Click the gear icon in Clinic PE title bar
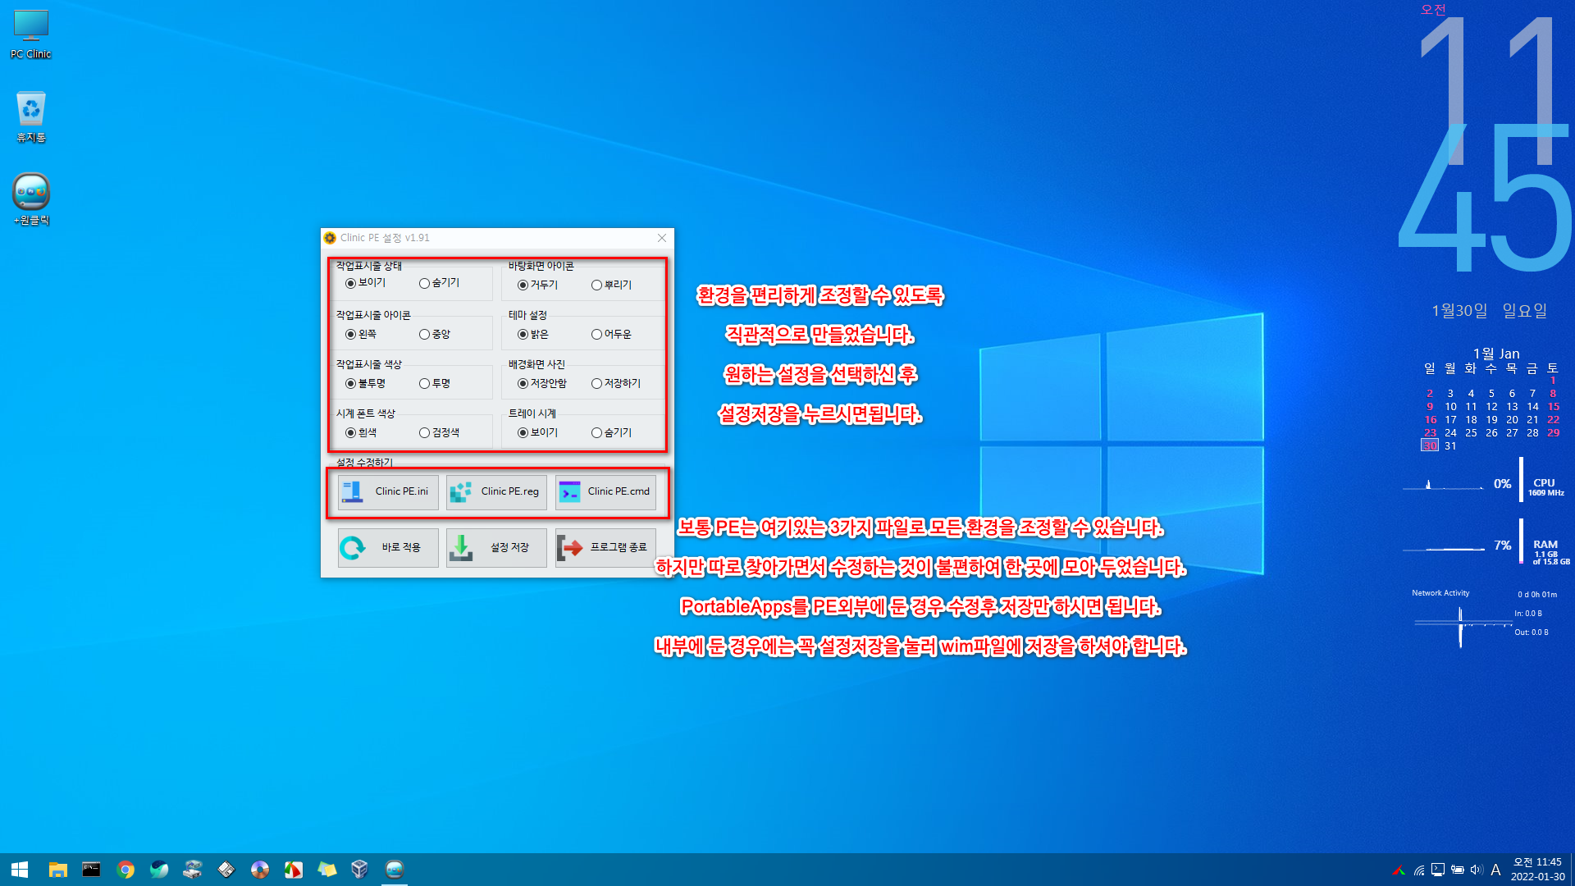1575x886 pixels. [330, 238]
